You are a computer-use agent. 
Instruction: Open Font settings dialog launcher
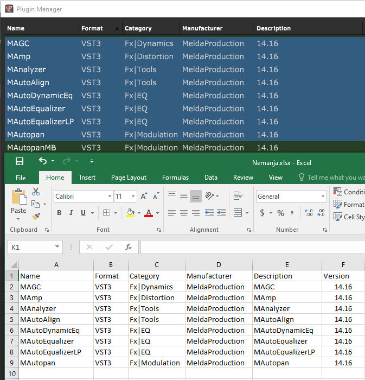point(159,230)
